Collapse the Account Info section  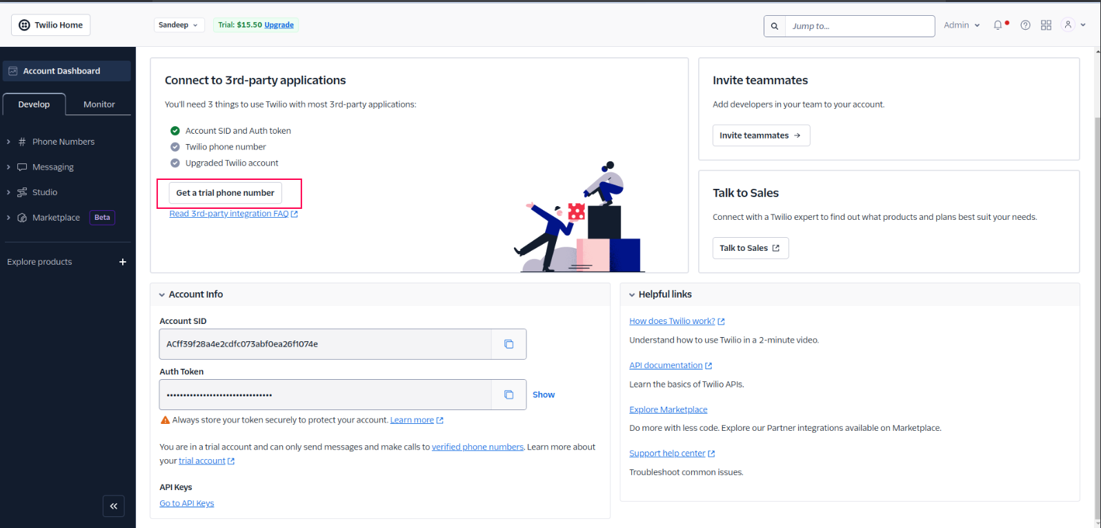(x=162, y=295)
